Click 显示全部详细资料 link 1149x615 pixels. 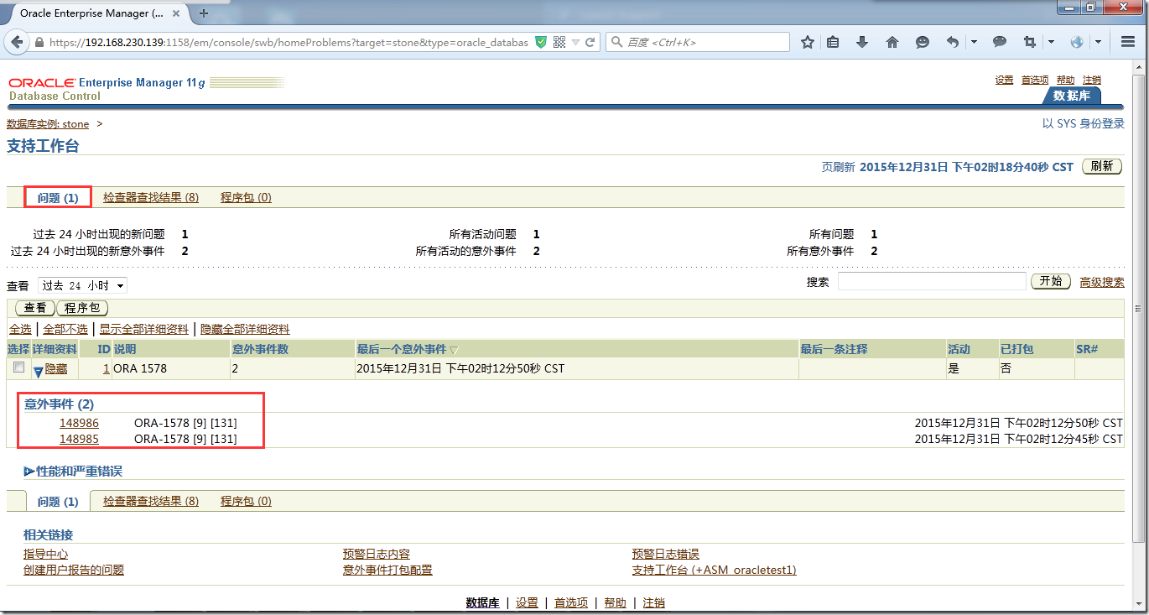pos(144,329)
